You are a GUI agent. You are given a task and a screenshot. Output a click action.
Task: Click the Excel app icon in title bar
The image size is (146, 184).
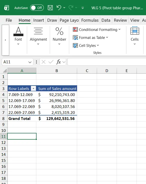tap(6, 8)
